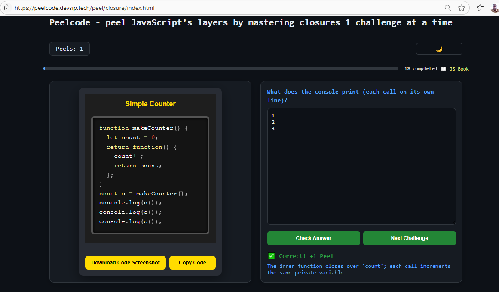Viewport: 499px width, 292px height.
Task: Click the 1% completed progress bar
Action: pos(220,68)
